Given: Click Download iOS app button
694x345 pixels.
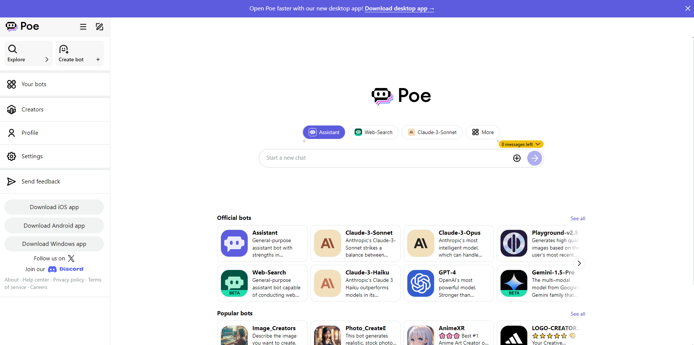Looking at the screenshot, I should pyautogui.click(x=54, y=207).
